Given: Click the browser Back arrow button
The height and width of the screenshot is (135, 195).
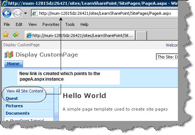Looking at the screenshot, I should [7, 13].
